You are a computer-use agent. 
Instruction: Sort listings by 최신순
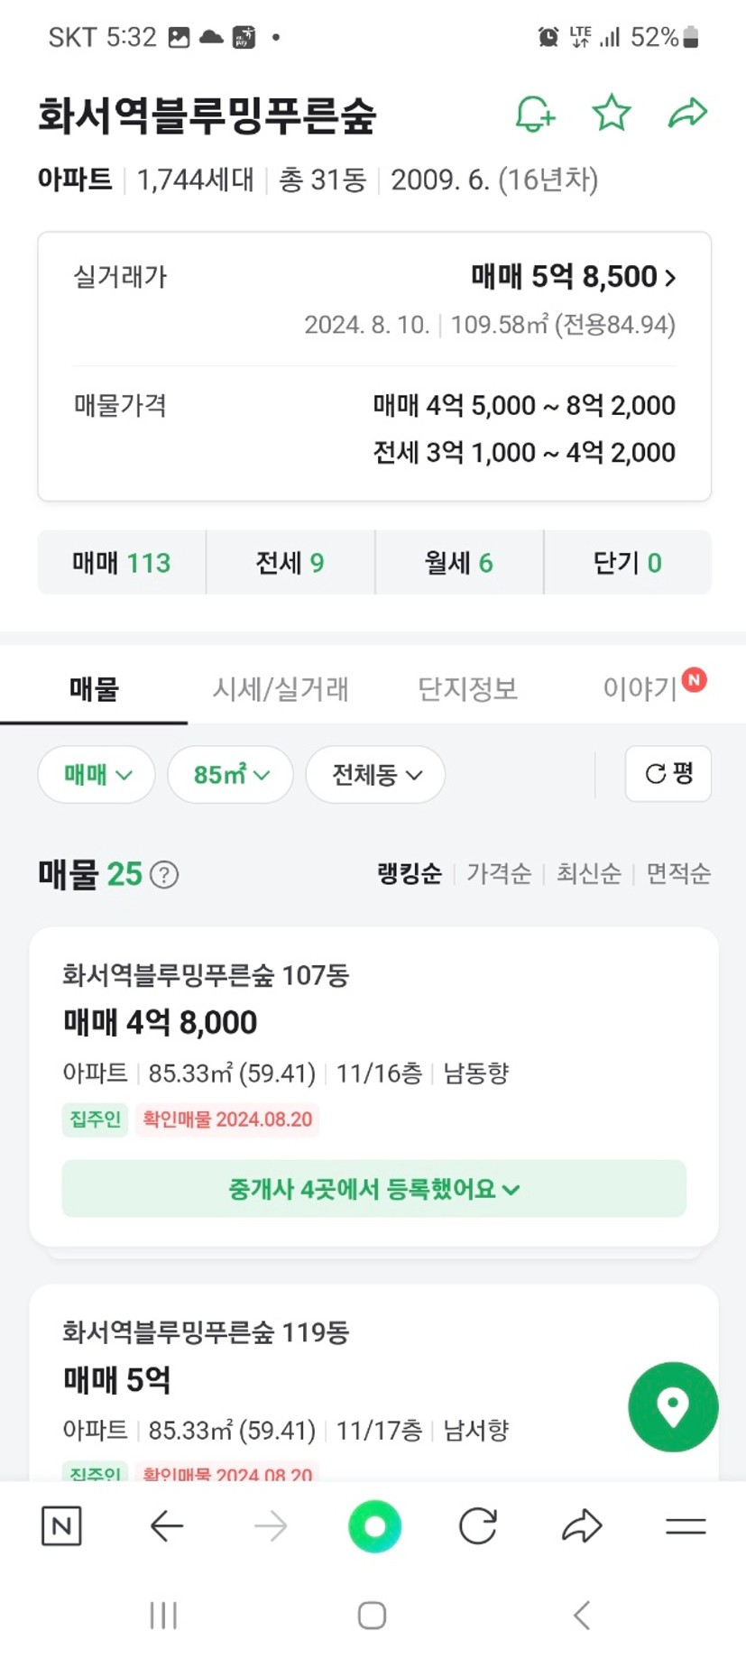click(588, 873)
